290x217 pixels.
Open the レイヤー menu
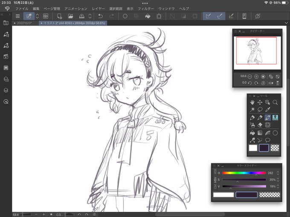coord(99,9)
